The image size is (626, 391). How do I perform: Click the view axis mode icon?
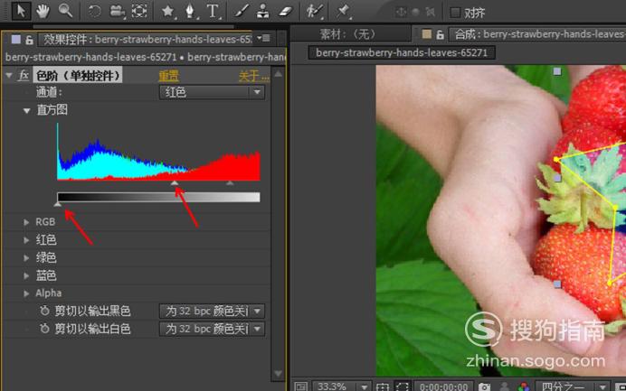coord(430,13)
